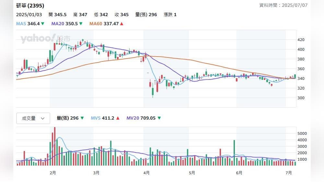Click the Yahoo 股市 watermark logo
Viewport: 324px width, 182px height.
pos(45,39)
